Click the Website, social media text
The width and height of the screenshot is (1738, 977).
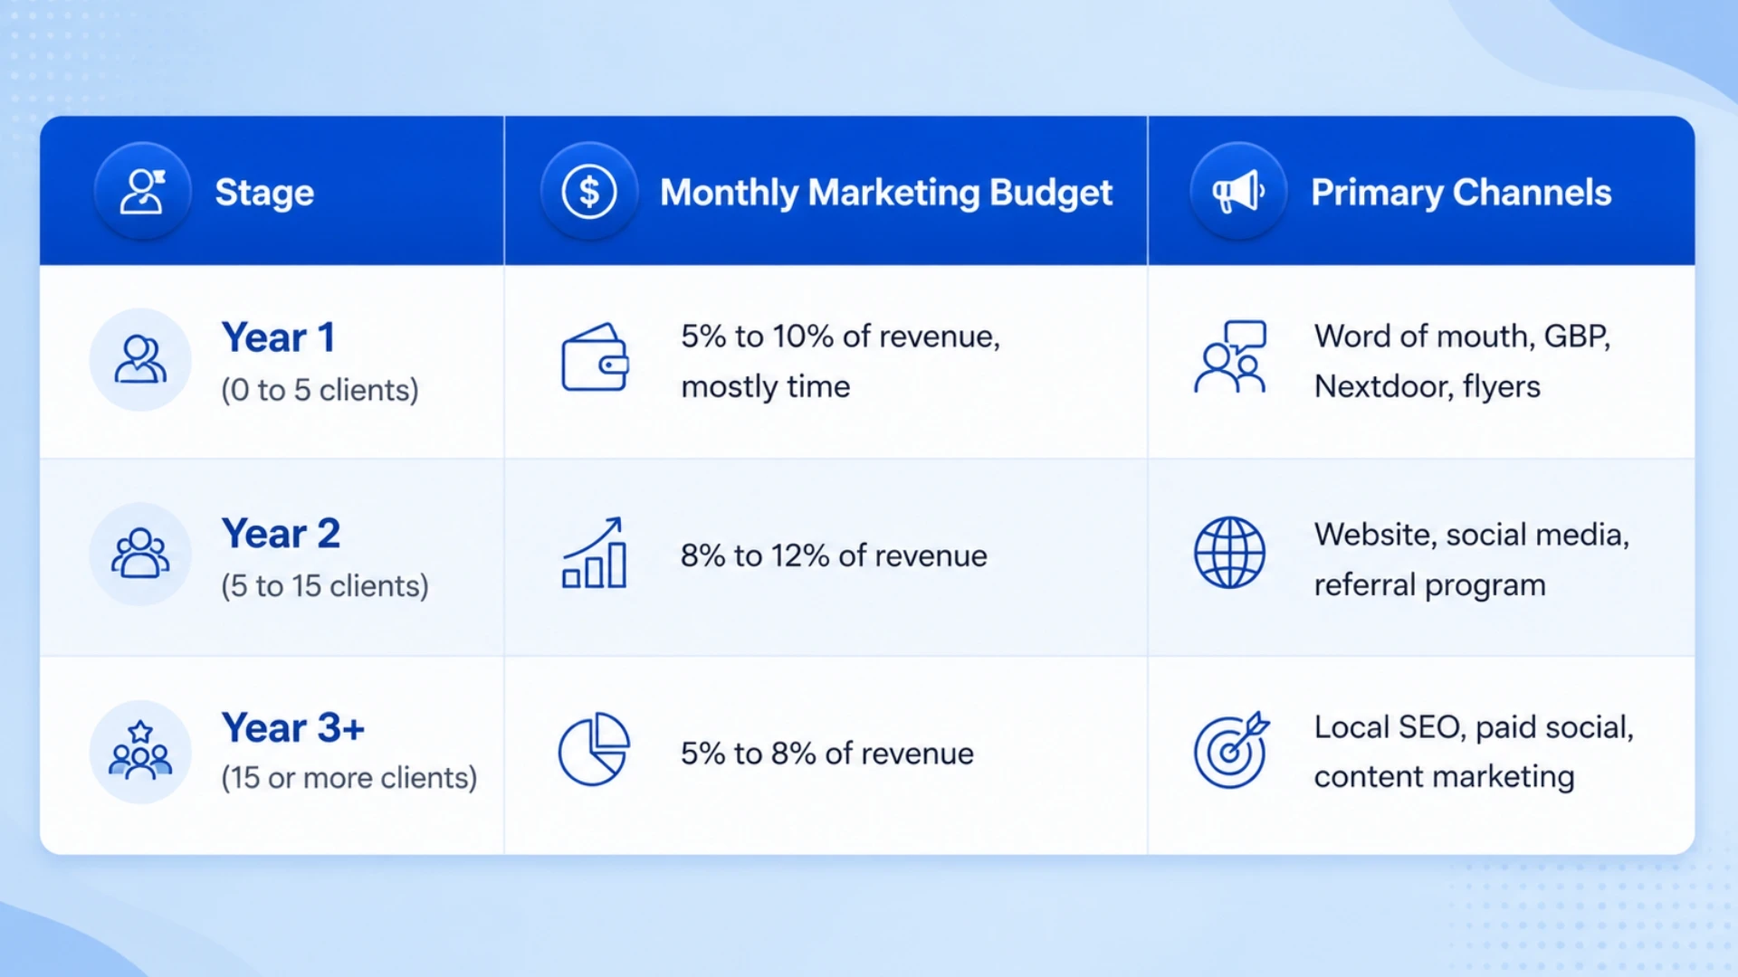tap(1472, 535)
